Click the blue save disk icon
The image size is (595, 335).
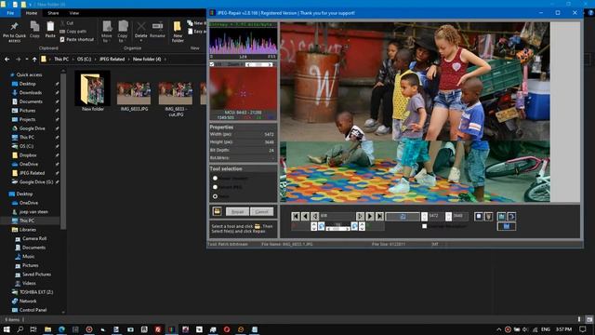pos(507,226)
